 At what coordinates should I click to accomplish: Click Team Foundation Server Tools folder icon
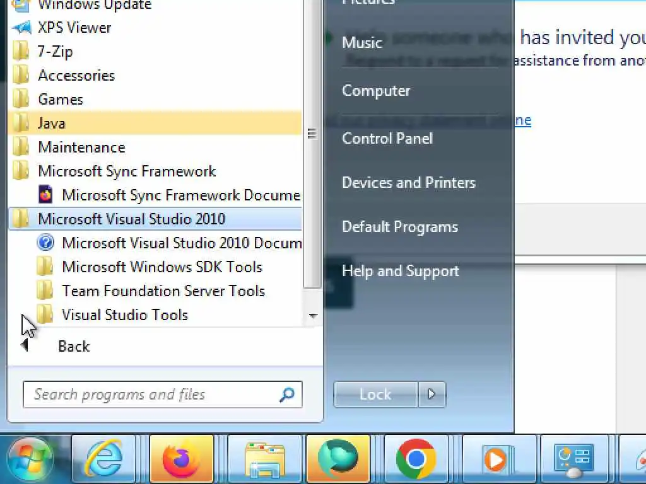tap(45, 290)
